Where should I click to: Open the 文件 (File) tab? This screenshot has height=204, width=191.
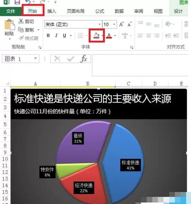point(11,11)
